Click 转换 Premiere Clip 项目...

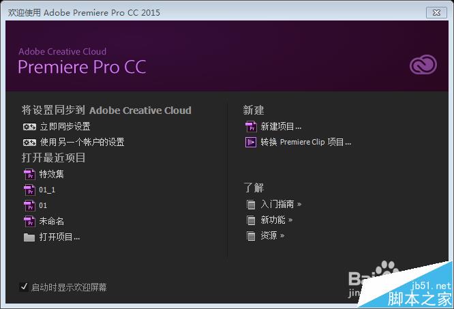click(306, 142)
